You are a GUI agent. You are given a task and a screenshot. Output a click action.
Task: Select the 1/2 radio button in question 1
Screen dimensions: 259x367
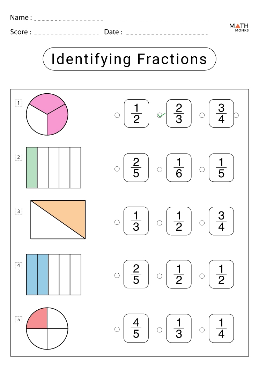117,115
